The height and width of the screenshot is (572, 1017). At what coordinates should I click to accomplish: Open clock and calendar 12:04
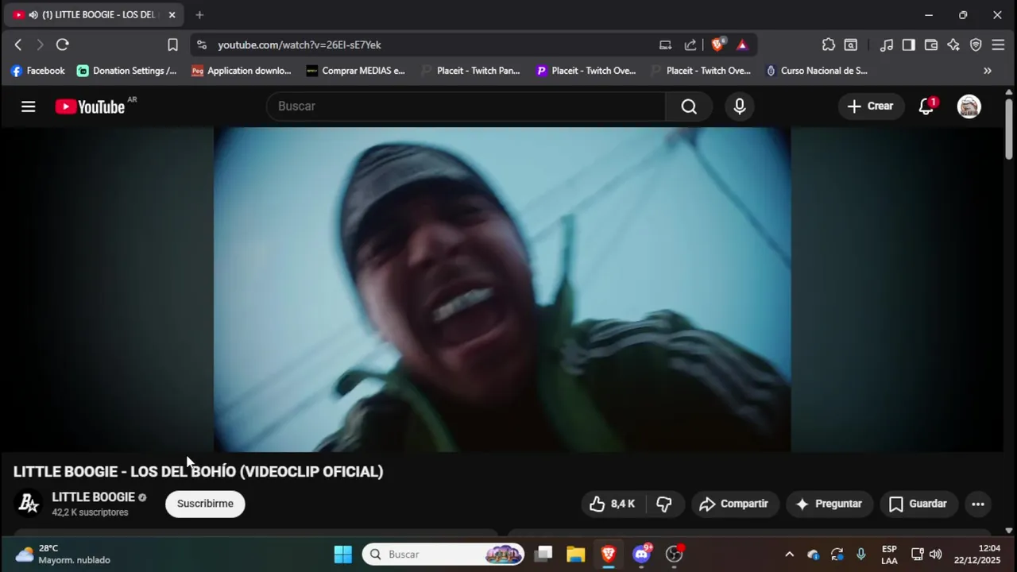click(x=977, y=555)
